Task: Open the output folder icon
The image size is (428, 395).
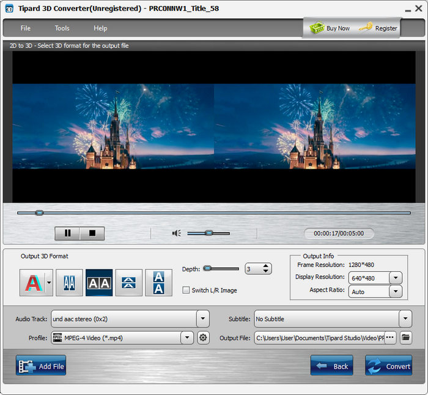Action: [406, 337]
